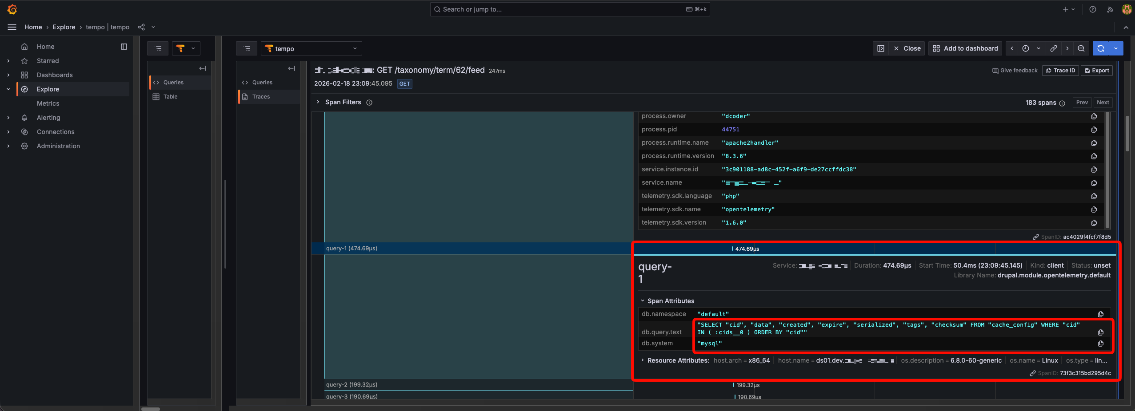Click the Grafana logo
The height and width of the screenshot is (411, 1135).
(x=12, y=9)
